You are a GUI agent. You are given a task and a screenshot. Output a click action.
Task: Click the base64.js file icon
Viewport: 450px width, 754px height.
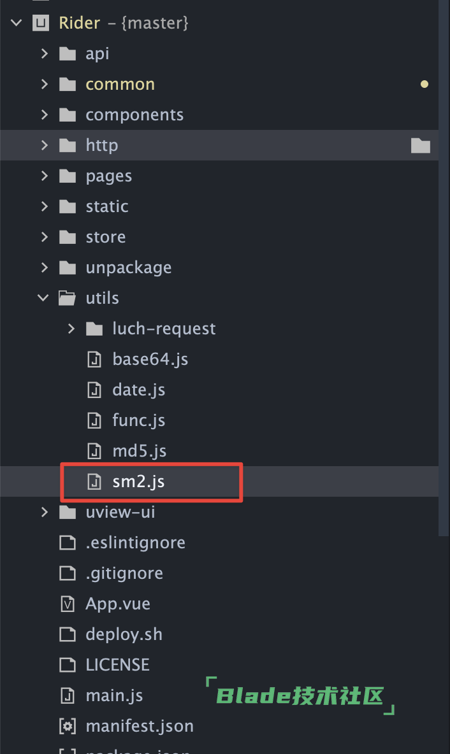(x=94, y=359)
